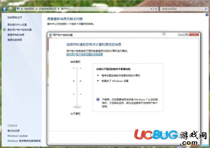
Task: Click the shield icon in 用户帐户控制设置 title bar
Action: click(x=50, y=35)
